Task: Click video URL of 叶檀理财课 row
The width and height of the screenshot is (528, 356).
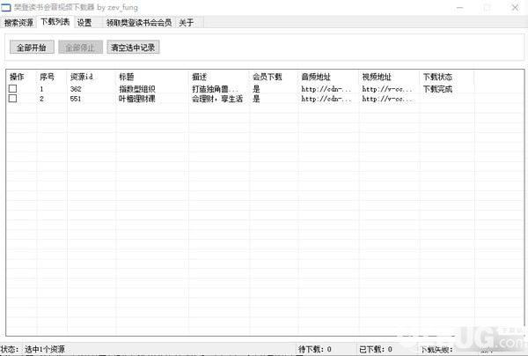Action: pyautogui.click(x=387, y=99)
